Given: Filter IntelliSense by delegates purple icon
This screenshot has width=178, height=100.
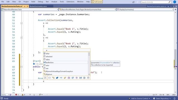Looking at the screenshot, I should 69,78.
